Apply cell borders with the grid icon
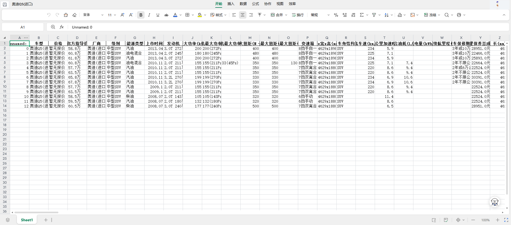Image resolution: width=511 pixels, height=225 pixels. [x=187, y=15]
